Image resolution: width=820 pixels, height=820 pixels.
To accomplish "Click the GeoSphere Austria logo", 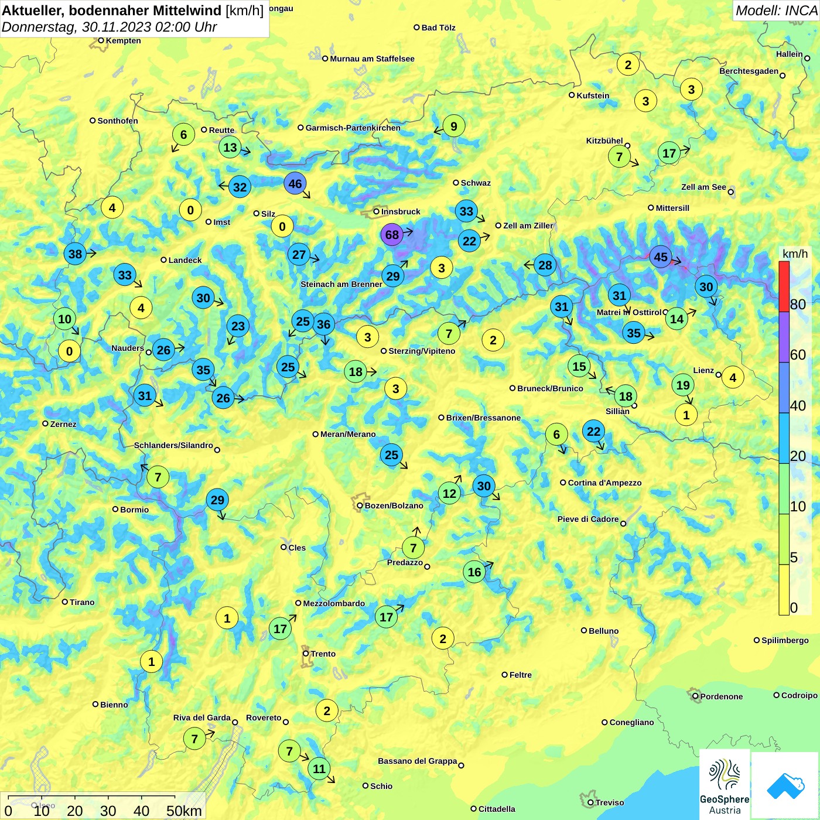I will (725, 784).
